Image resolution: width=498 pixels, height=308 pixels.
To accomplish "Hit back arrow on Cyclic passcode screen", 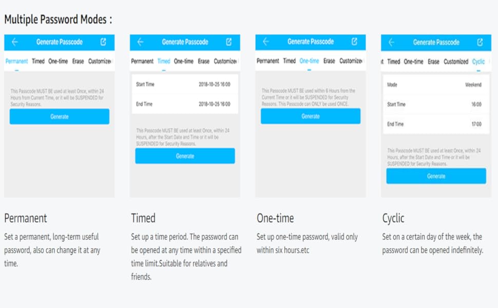I will [x=391, y=42].
